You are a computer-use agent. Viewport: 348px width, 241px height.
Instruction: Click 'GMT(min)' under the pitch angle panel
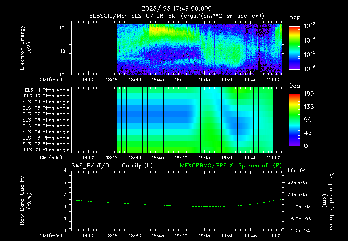51,158
